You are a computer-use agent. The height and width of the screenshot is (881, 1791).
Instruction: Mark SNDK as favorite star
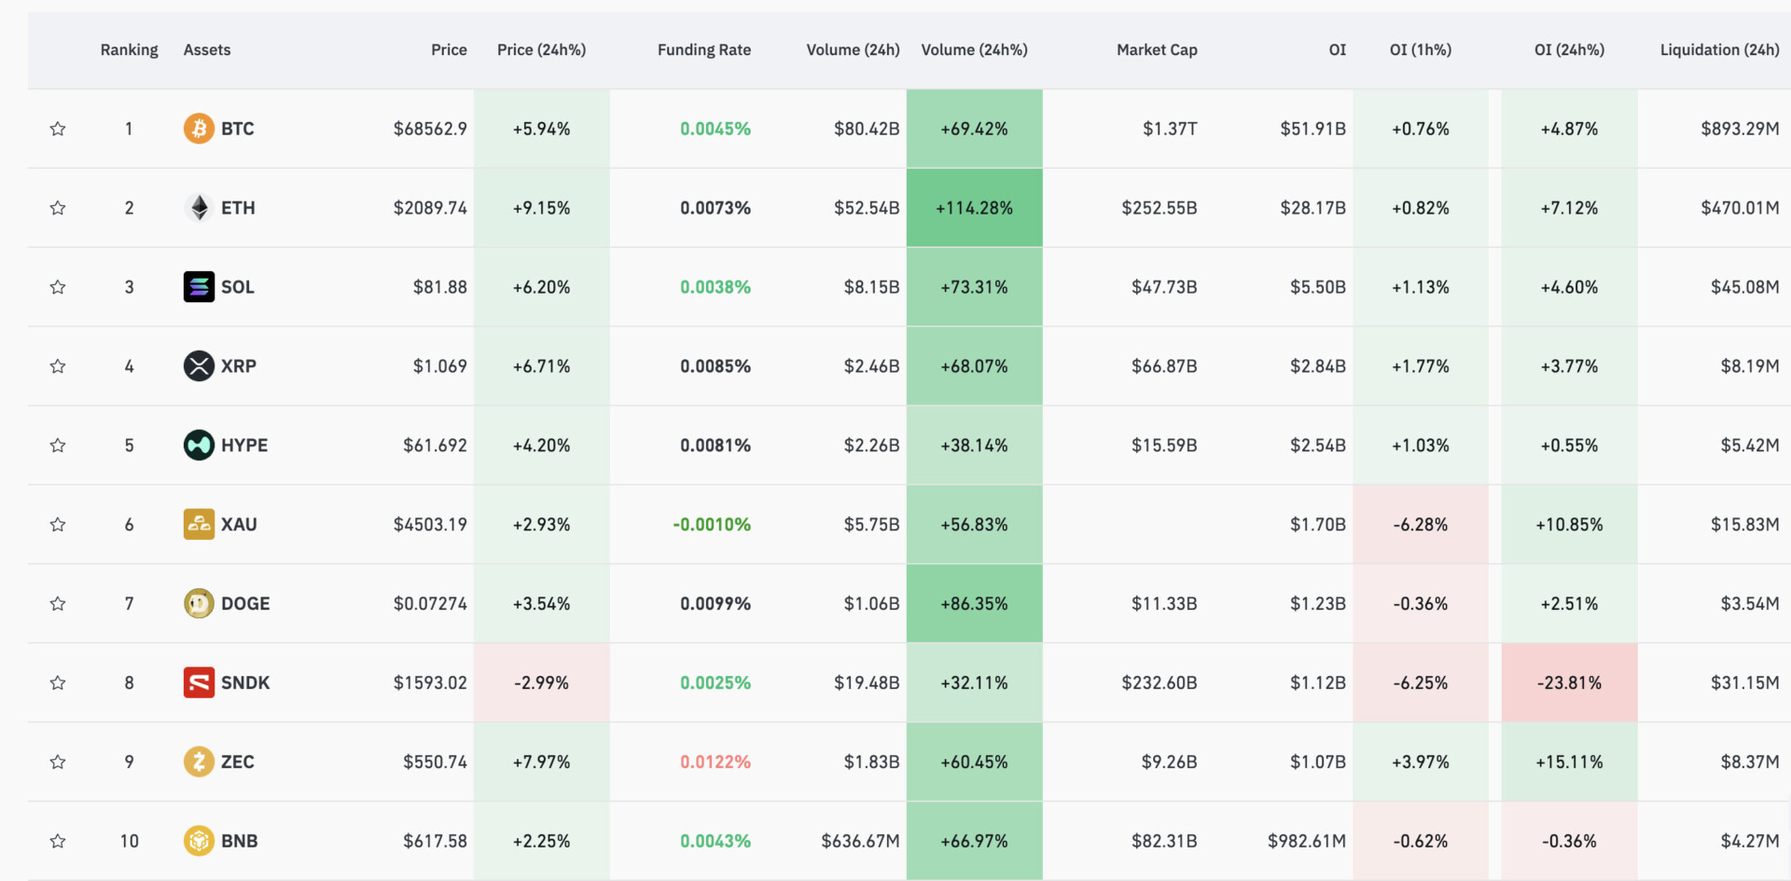point(58,682)
